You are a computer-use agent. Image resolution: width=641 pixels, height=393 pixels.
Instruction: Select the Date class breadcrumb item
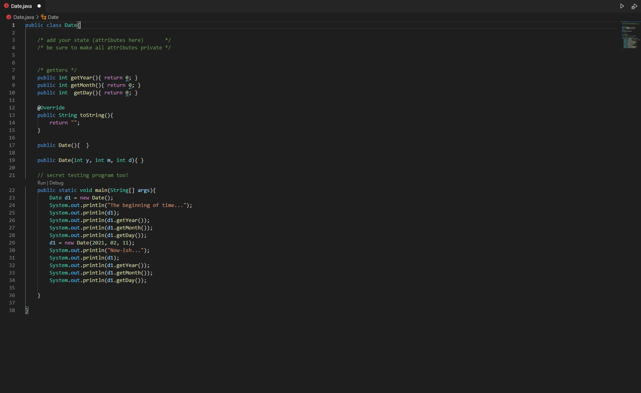[x=53, y=17]
